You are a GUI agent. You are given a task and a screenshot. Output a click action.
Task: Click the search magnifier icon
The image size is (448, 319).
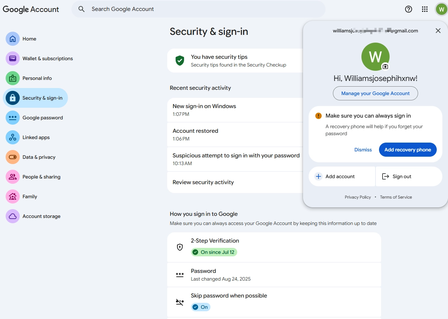(82, 9)
